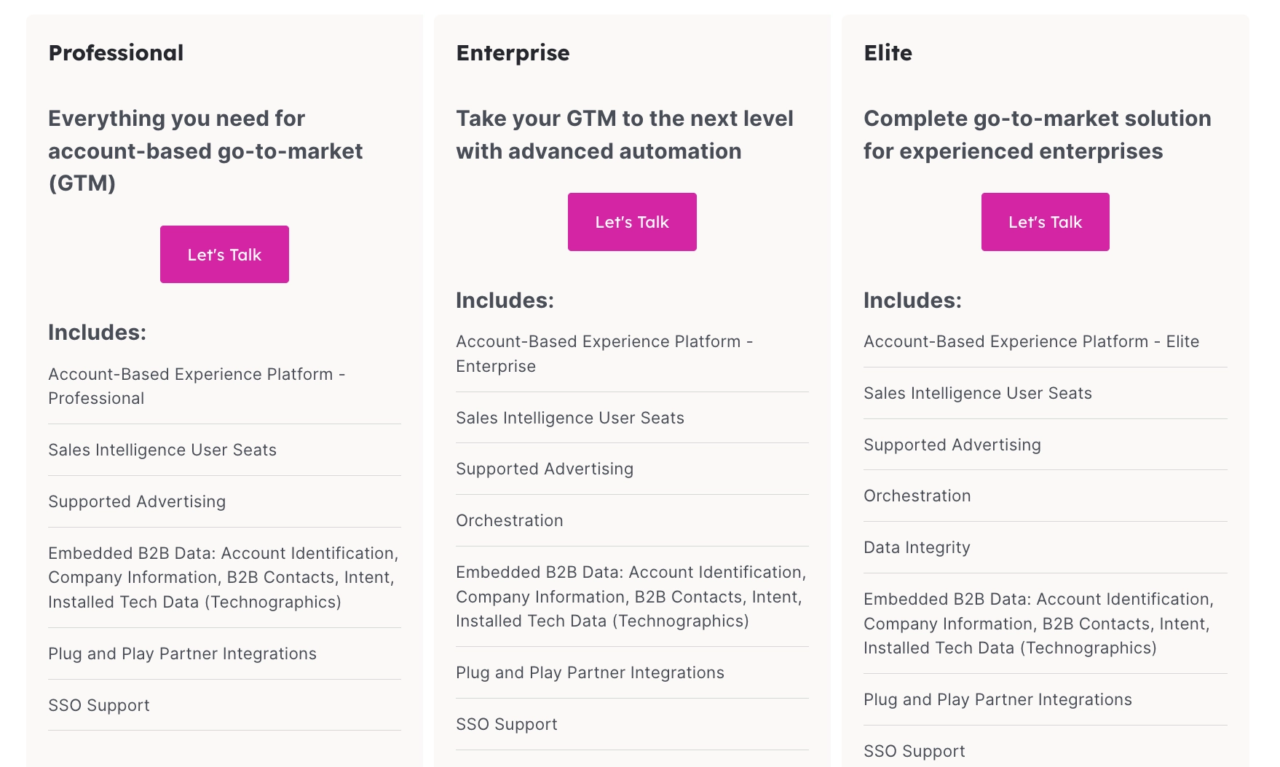
Task: Click Account-Based Experience Platform - Enterprise item
Action: 604,354
